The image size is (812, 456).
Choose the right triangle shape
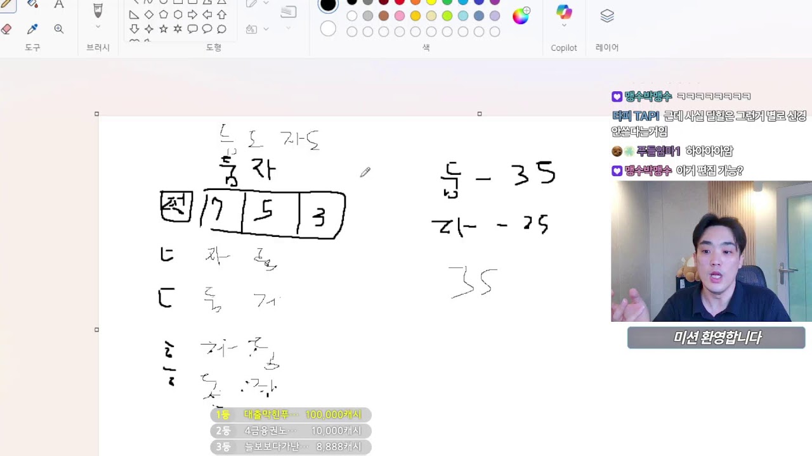(134, 15)
